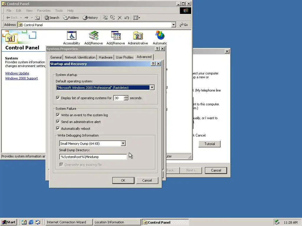Open the Administrative Tools icon
The width and height of the screenshot is (302, 226).
(x=138, y=38)
